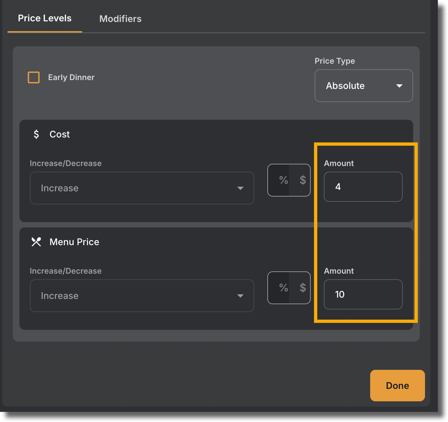Click the Cost section heading
This screenshot has height=422, width=448.
point(59,134)
